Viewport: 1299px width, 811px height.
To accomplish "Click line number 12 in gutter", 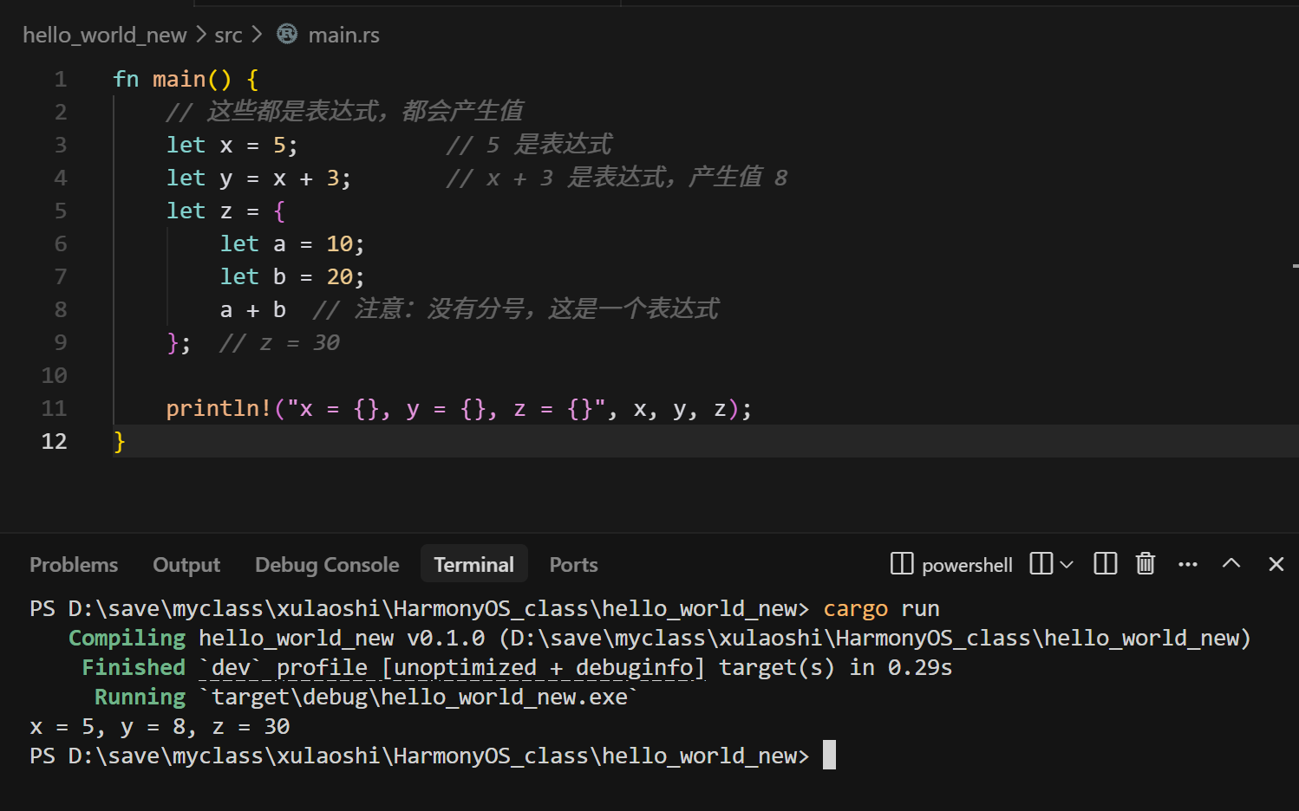I will [54, 441].
